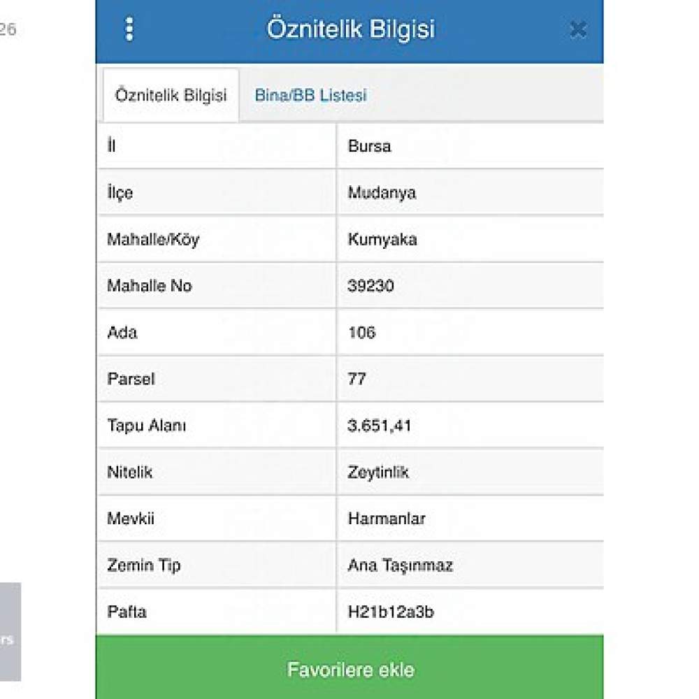Image resolution: width=699 pixels, height=699 pixels.
Task: Click the gray box at the left edge
Action: point(10,631)
